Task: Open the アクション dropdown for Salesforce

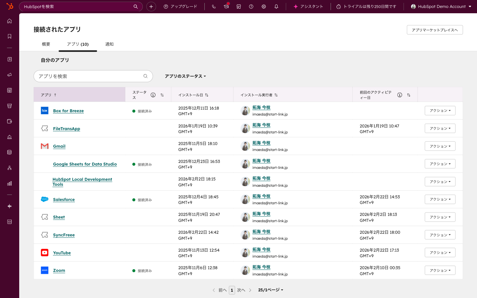Action: coord(440,199)
